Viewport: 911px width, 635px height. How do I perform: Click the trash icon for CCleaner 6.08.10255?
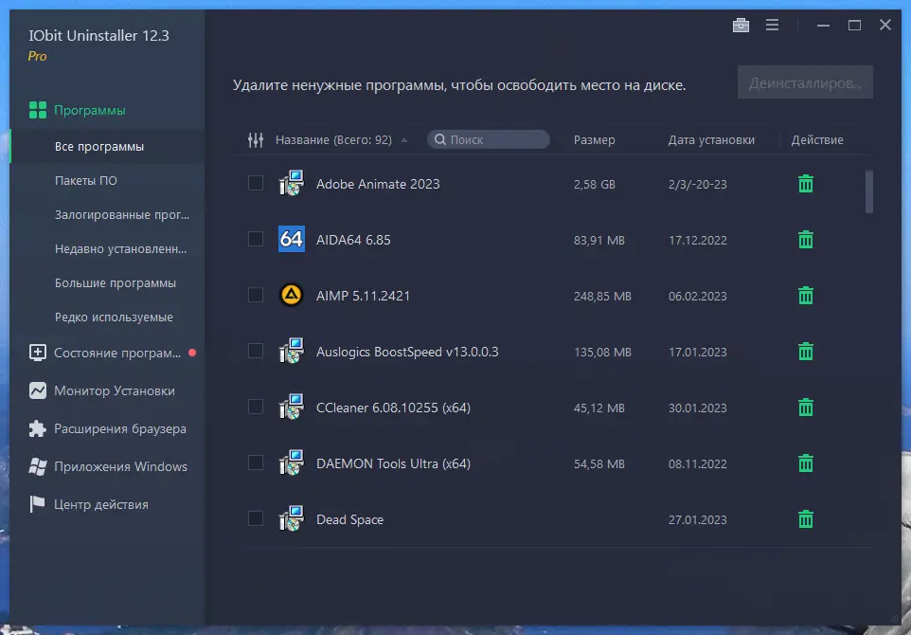(805, 407)
